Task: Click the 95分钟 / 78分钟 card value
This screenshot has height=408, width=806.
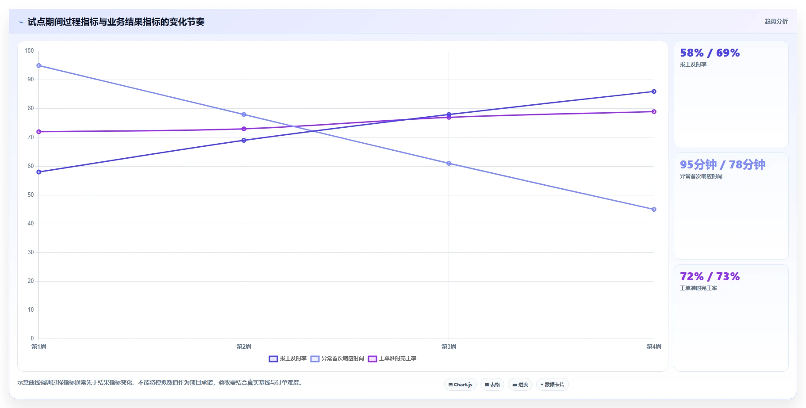Action: pos(722,165)
